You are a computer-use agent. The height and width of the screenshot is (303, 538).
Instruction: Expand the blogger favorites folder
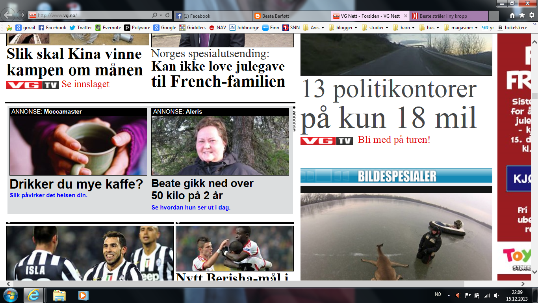343,28
